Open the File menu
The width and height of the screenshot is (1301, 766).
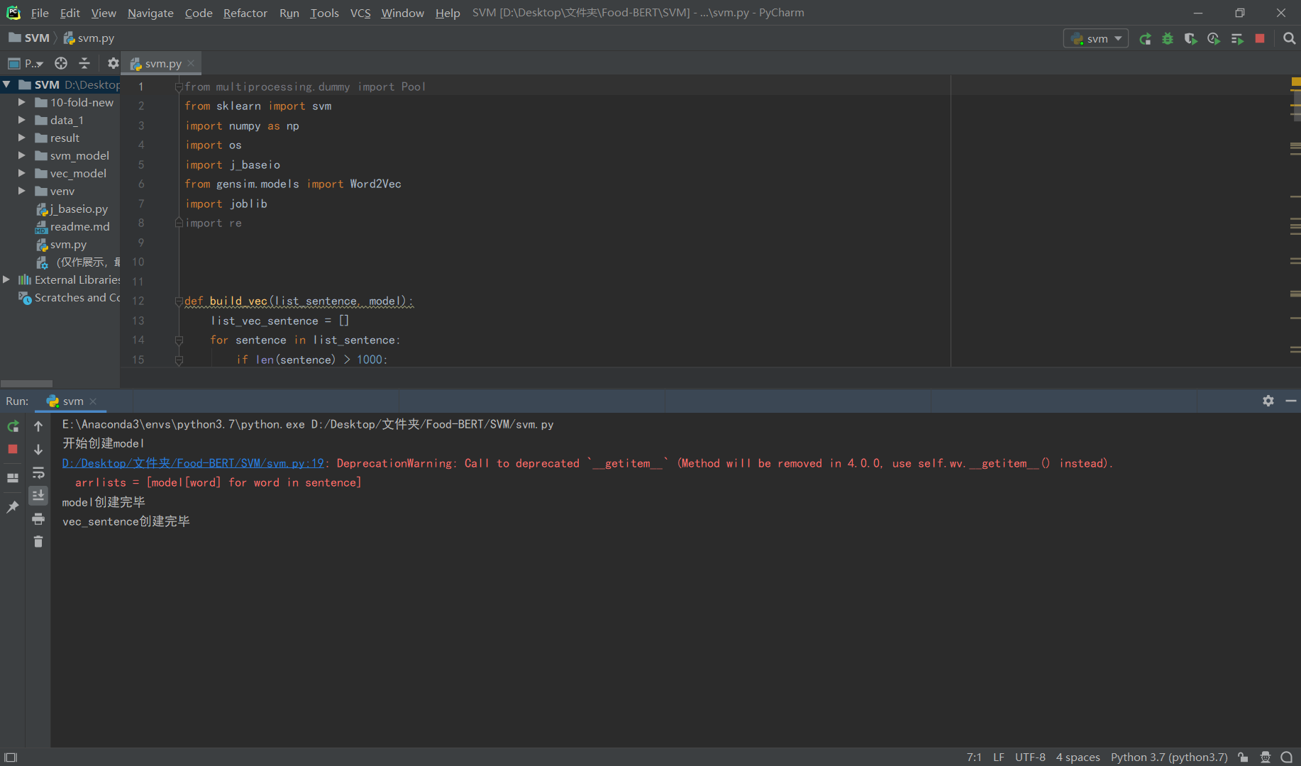(40, 13)
